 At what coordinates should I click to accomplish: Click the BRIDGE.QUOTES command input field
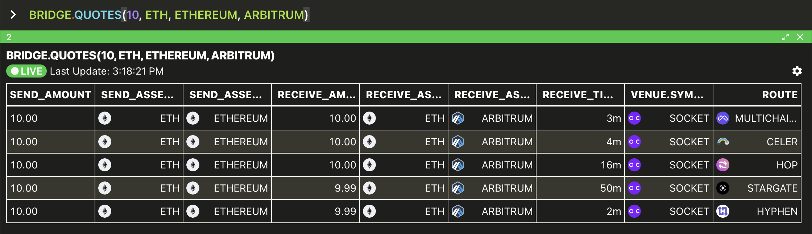(169, 15)
